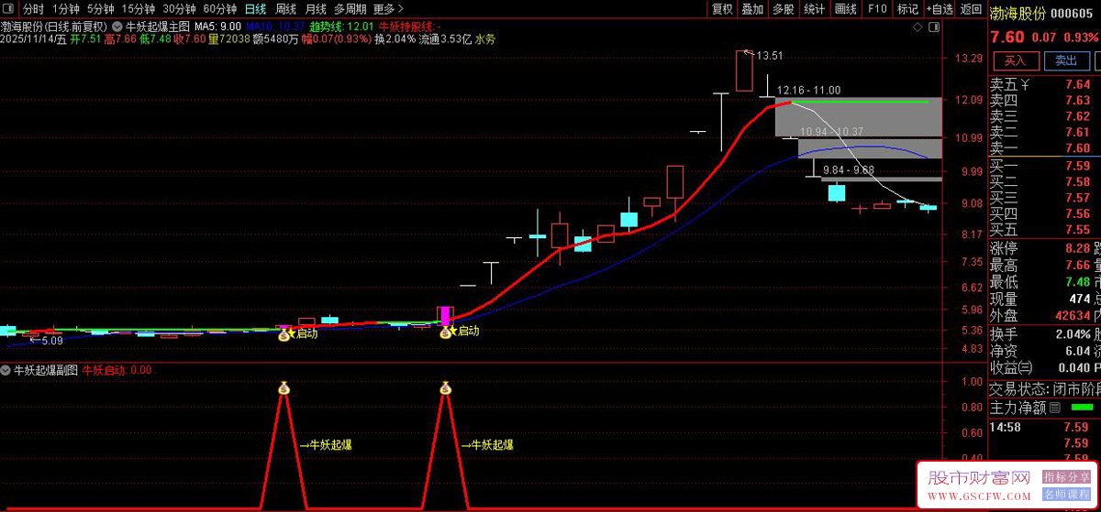Screen dimensions: 1101x512
Task: Switch to 60分钟 period
Action: [219, 8]
